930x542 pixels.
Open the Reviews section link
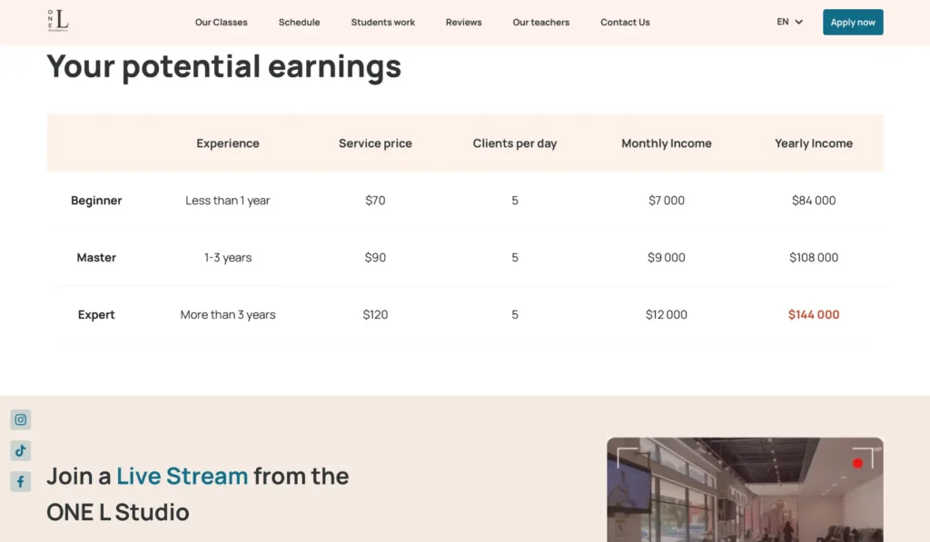pyautogui.click(x=463, y=22)
